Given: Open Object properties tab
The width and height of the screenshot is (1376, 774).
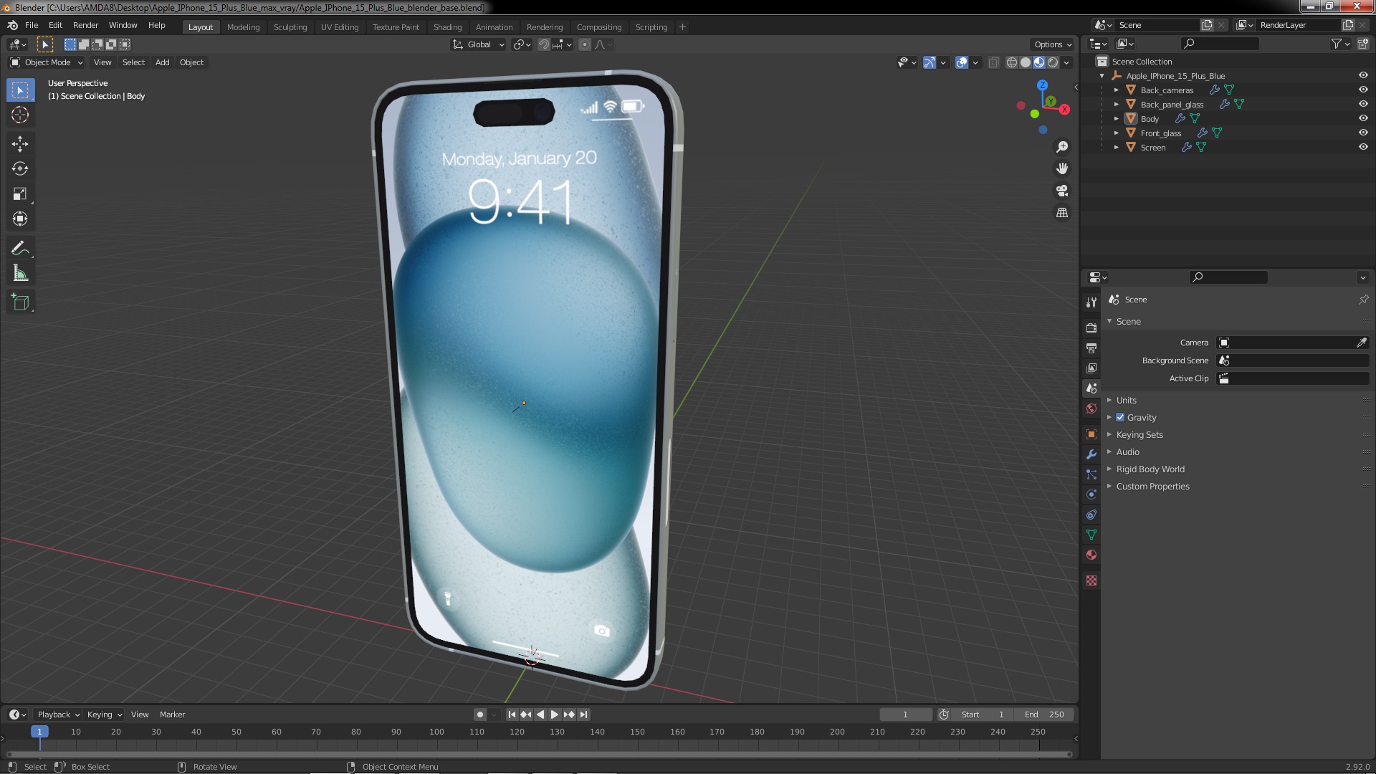Looking at the screenshot, I should tap(1091, 434).
